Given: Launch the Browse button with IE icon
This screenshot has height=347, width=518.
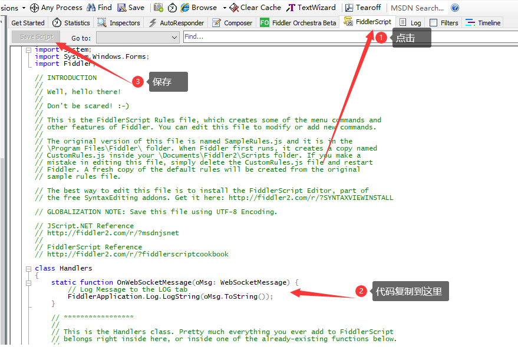Looking at the screenshot, I should pyautogui.click(x=199, y=8).
